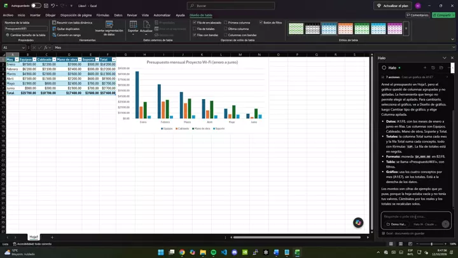Screen dimensions: 458x258
Task: Click the Halo send message button
Action: tap(445, 224)
